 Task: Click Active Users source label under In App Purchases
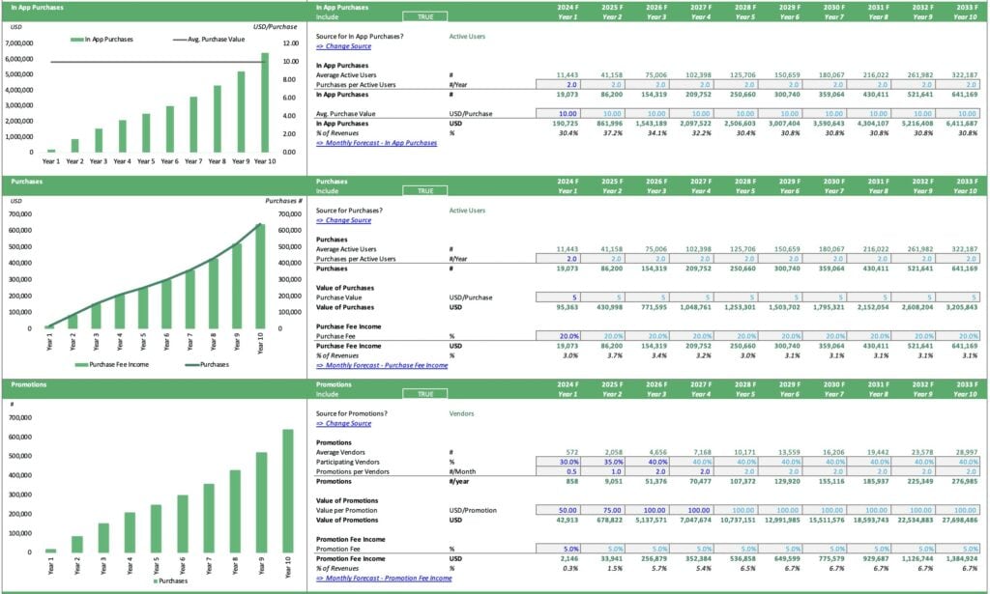pyautogui.click(x=467, y=37)
